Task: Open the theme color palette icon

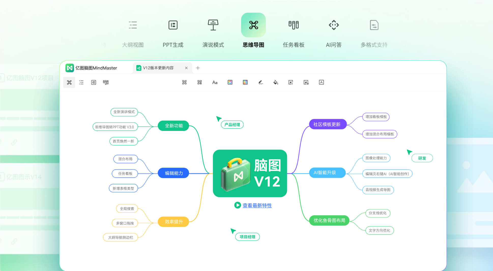Action: pos(230,82)
